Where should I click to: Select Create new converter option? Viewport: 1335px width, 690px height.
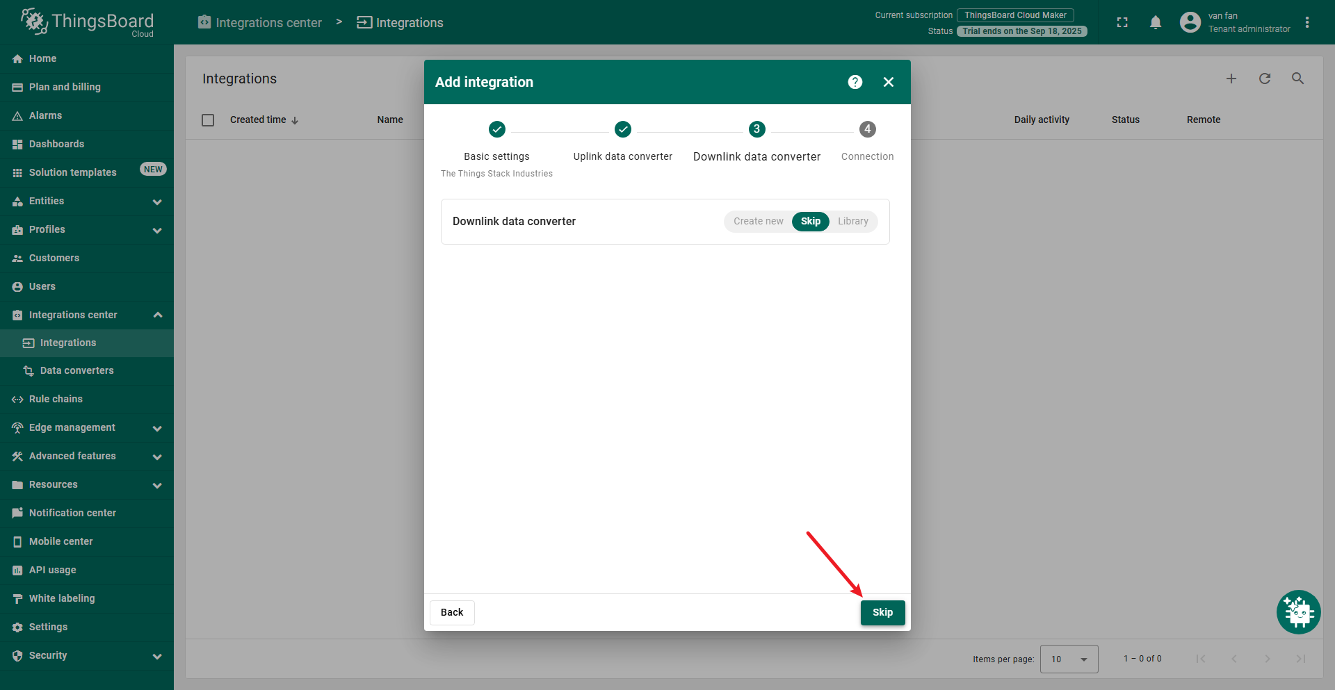point(758,221)
